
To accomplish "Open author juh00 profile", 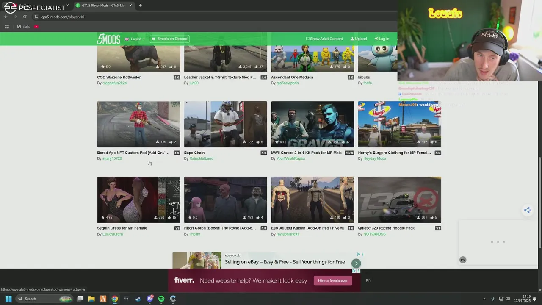I will click(x=194, y=83).
